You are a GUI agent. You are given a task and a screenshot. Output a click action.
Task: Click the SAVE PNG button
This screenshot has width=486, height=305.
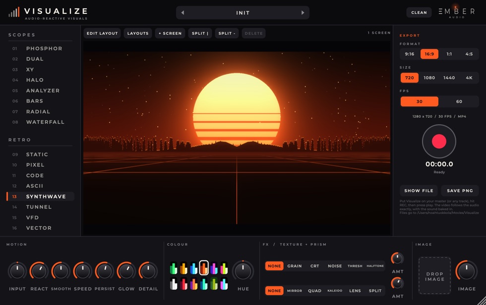point(460,191)
